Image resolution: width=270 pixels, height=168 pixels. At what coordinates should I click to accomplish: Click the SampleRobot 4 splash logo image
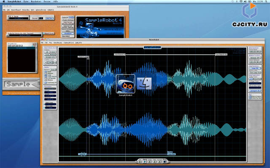coord(100,27)
